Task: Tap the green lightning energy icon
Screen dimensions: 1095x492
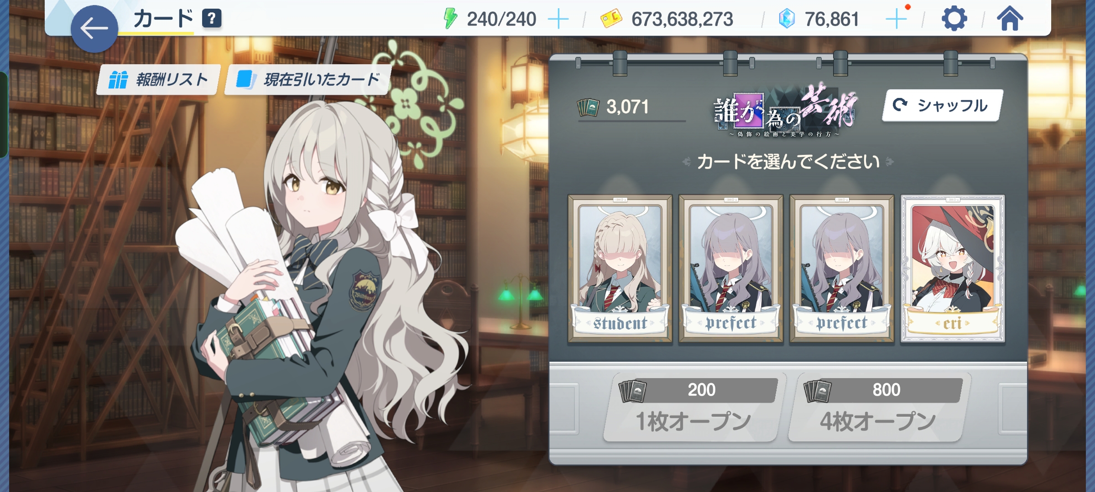Action: pyautogui.click(x=450, y=19)
